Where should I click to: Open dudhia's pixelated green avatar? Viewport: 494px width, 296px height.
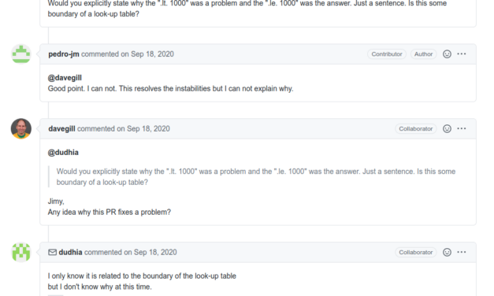pyautogui.click(x=21, y=252)
